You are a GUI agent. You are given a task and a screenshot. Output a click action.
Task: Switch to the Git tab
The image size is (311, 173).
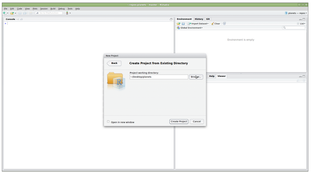tap(208, 19)
